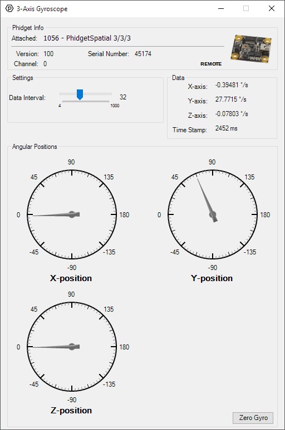This screenshot has width=285, height=430.
Task: Select the Z-axis value -0.07803 °/s
Action: [232, 114]
